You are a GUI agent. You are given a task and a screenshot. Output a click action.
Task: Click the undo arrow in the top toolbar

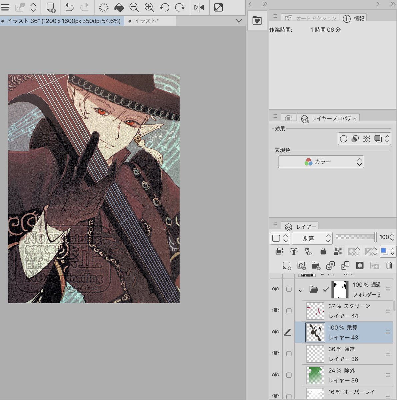pyautogui.click(x=69, y=7)
